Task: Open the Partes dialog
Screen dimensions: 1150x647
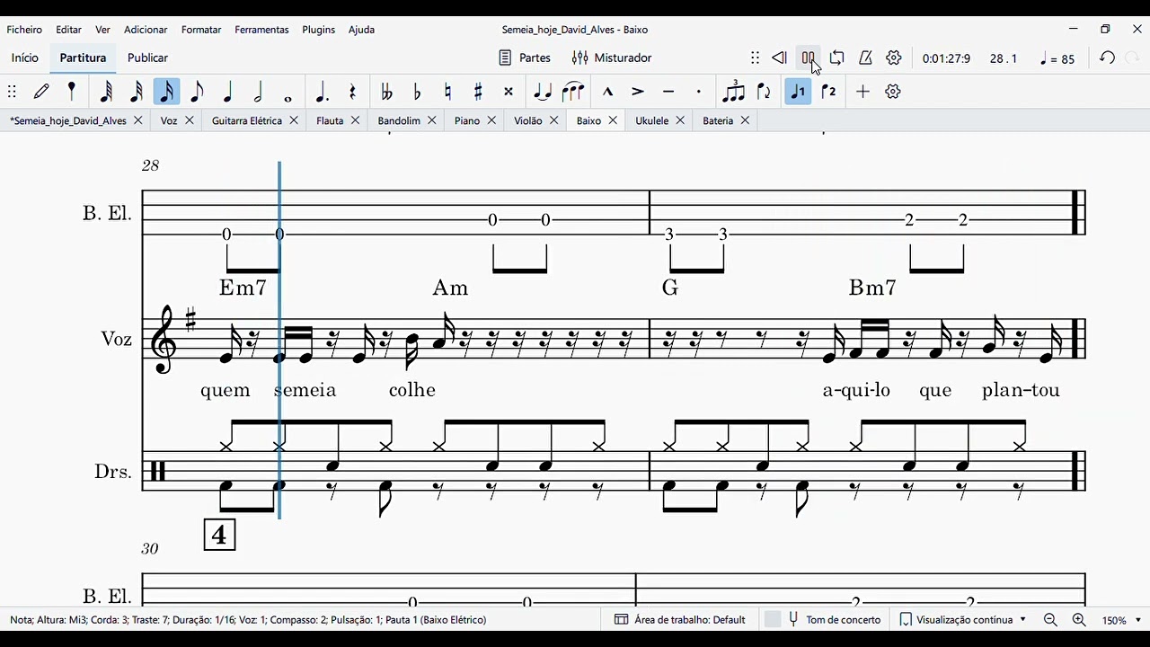Action: [x=525, y=58]
